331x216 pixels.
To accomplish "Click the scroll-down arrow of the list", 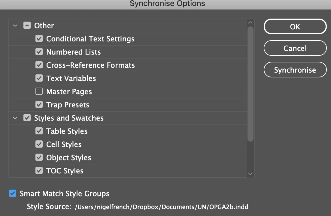I will [x=250, y=173].
